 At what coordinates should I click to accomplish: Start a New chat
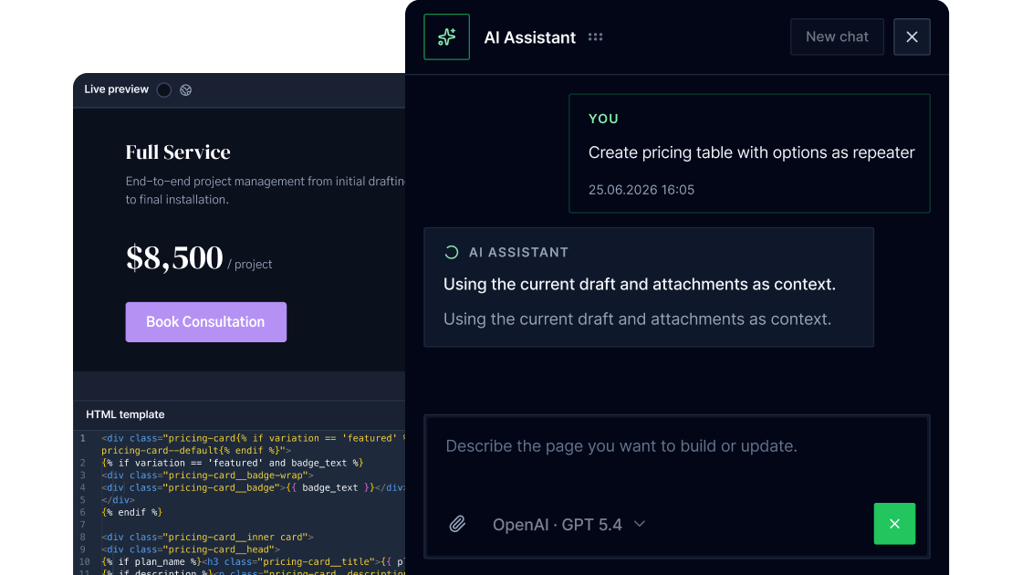click(837, 37)
